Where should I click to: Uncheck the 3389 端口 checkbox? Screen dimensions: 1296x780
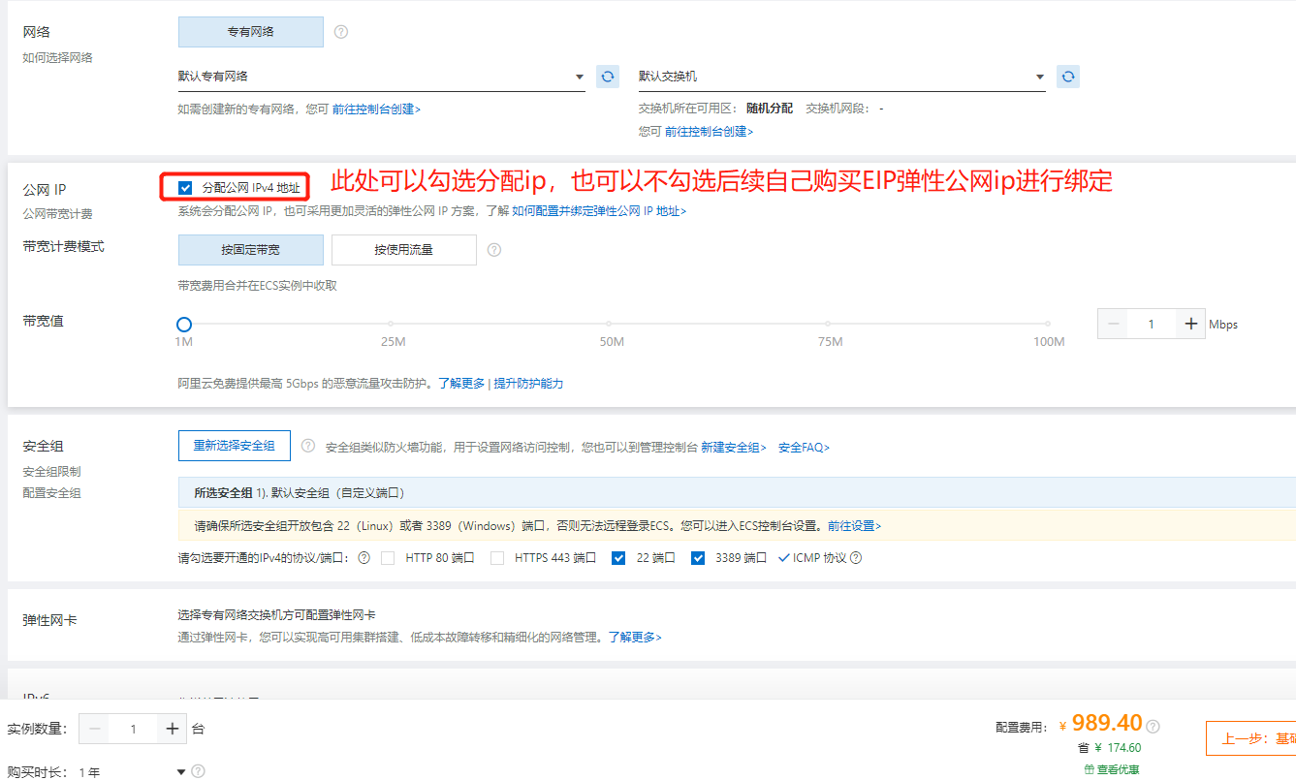point(697,558)
